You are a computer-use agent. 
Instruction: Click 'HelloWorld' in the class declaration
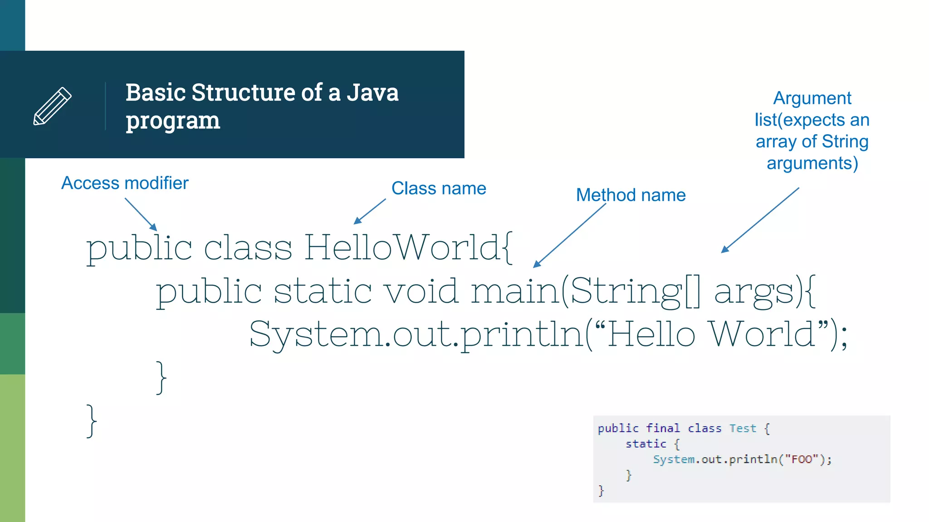pos(401,248)
